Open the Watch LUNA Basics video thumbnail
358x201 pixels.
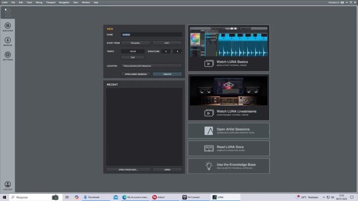pos(229,42)
